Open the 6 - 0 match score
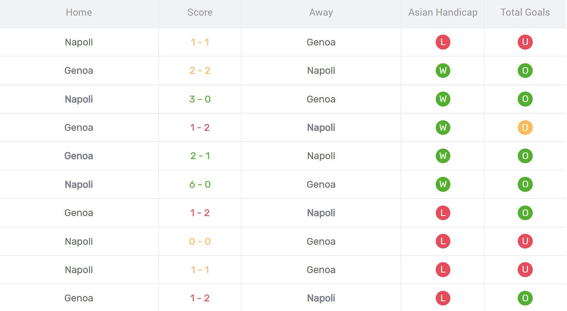 200,184
